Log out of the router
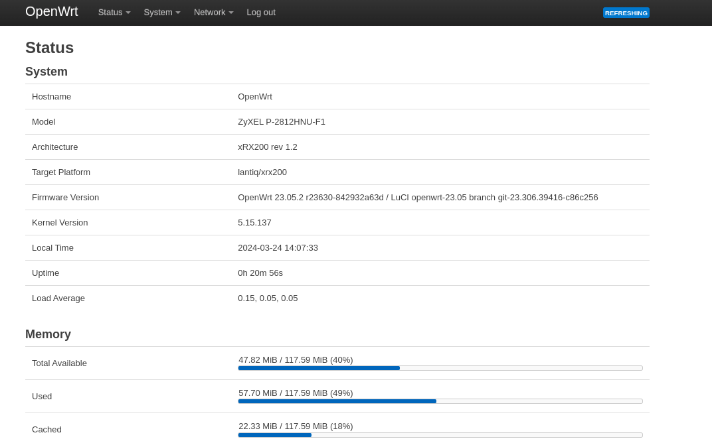712x447 pixels. (x=261, y=13)
